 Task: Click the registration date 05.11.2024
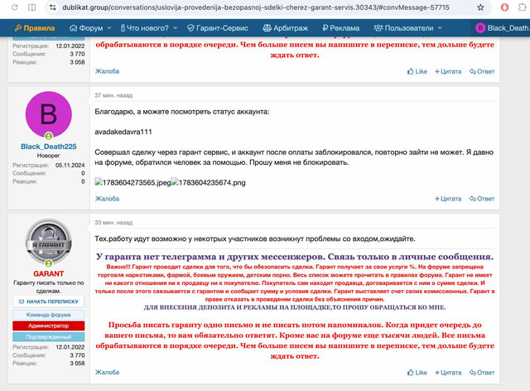point(70,165)
